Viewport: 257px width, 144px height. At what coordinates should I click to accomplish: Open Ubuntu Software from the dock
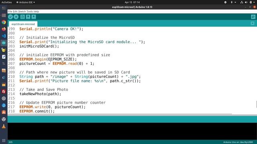[x=4, y=112]
